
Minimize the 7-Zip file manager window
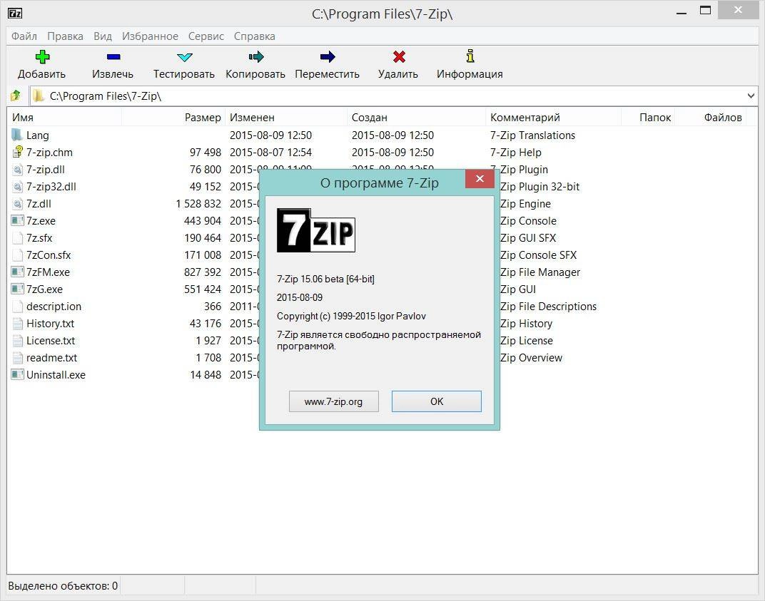click(682, 13)
